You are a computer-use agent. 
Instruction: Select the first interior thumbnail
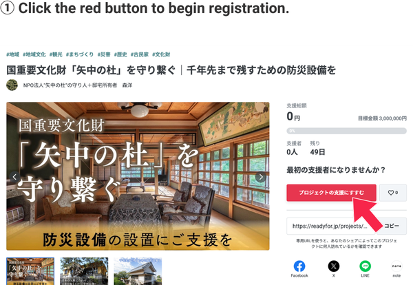pos(30,271)
